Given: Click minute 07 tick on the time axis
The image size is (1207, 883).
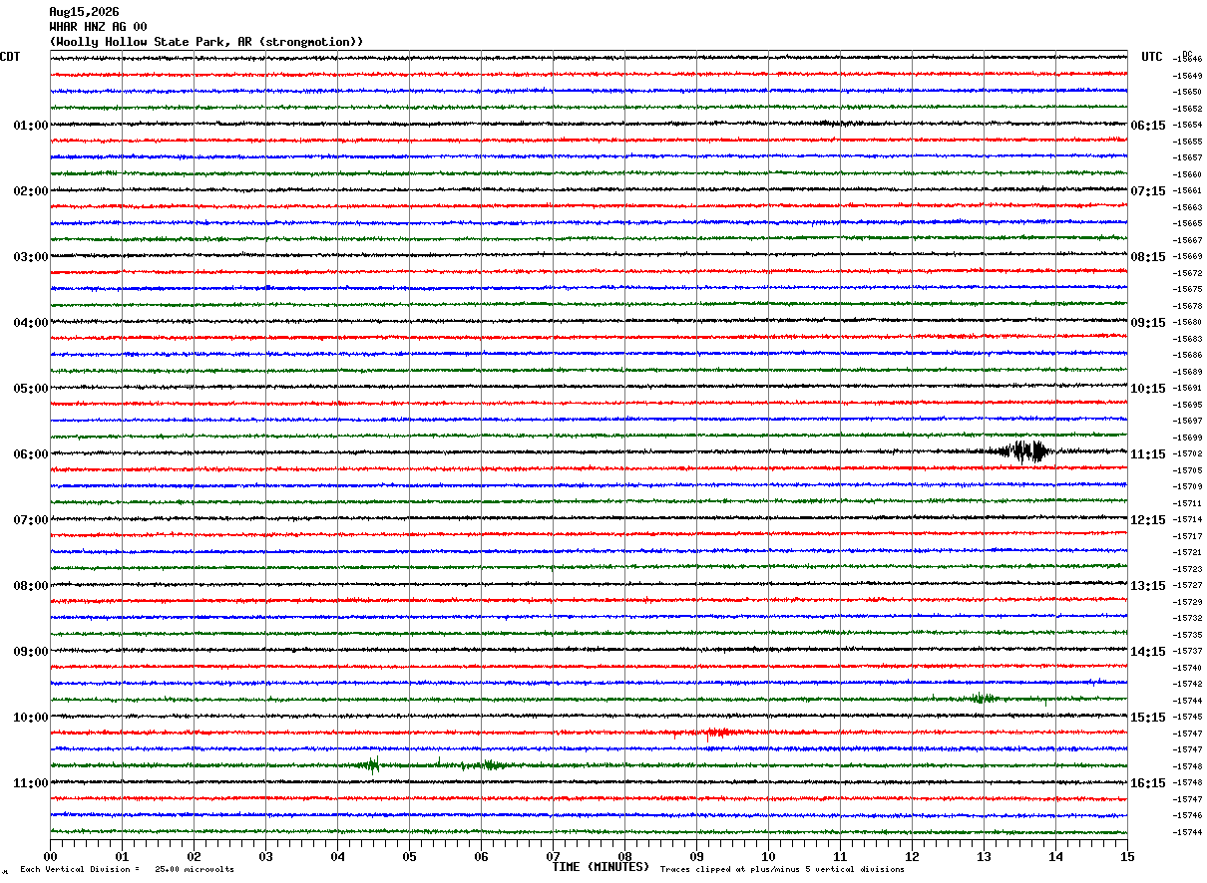Looking at the screenshot, I should click(x=553, y=856).
